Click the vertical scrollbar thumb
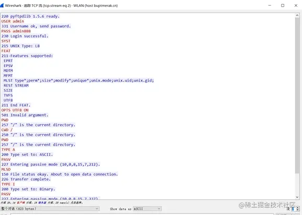Screen dimensions: 302x215 tap(297, 96)
